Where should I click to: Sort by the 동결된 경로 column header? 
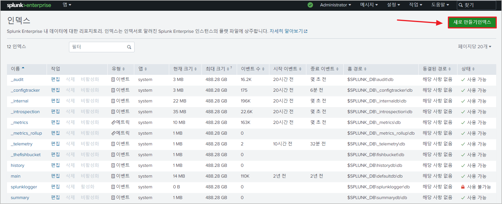tap(437, 69)
